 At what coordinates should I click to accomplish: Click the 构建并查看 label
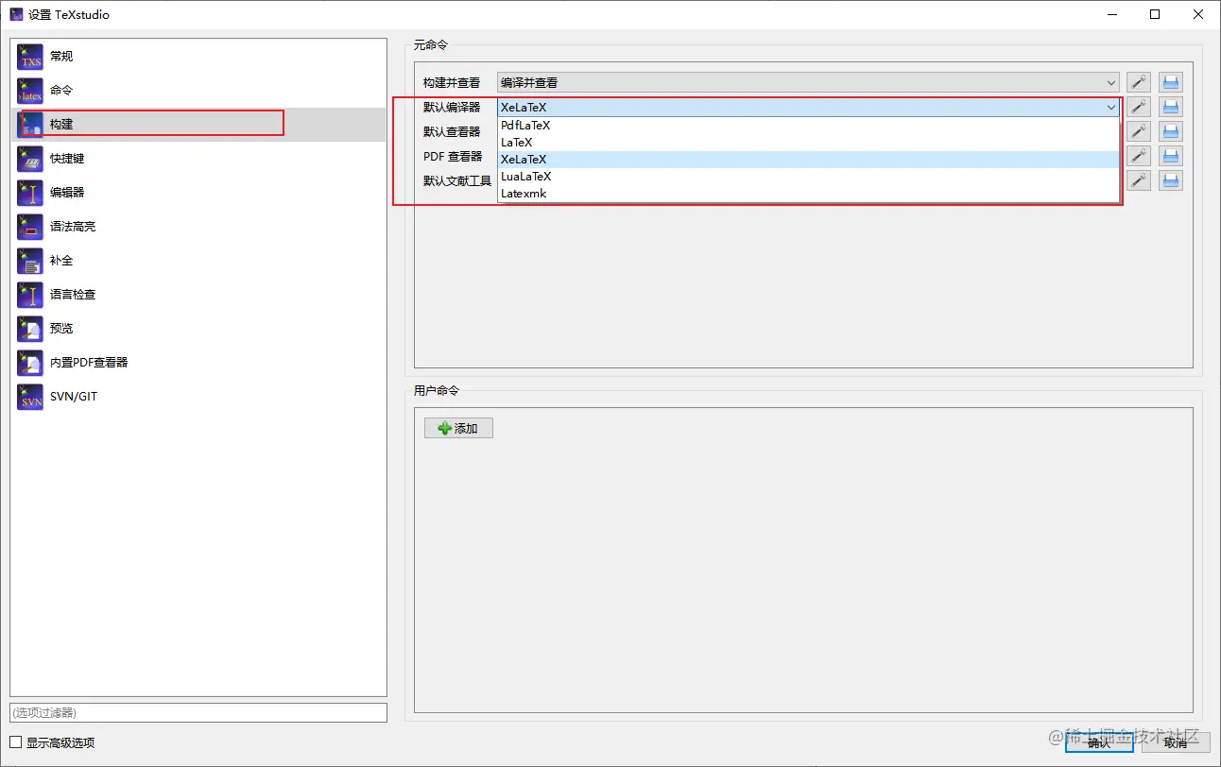click(x=452, y=83)
